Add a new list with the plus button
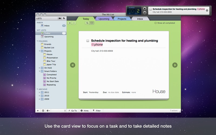This screenshot has width=216, height=135. [x=38, y=111]
